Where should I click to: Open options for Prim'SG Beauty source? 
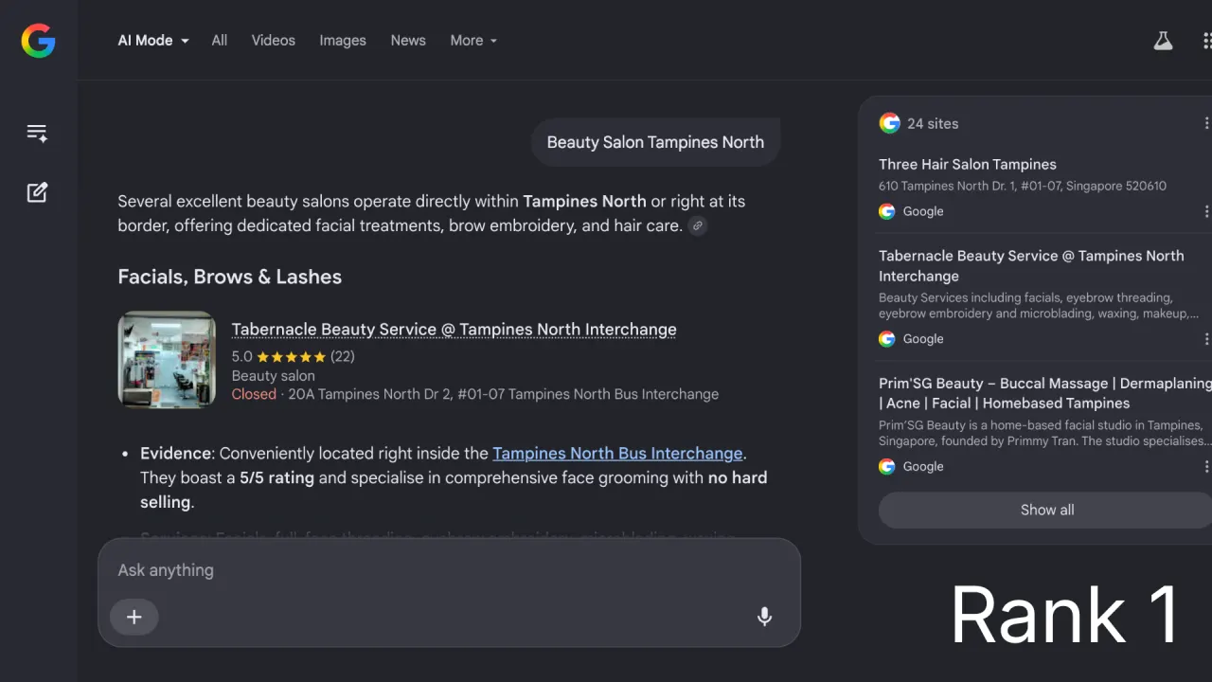1206,466
